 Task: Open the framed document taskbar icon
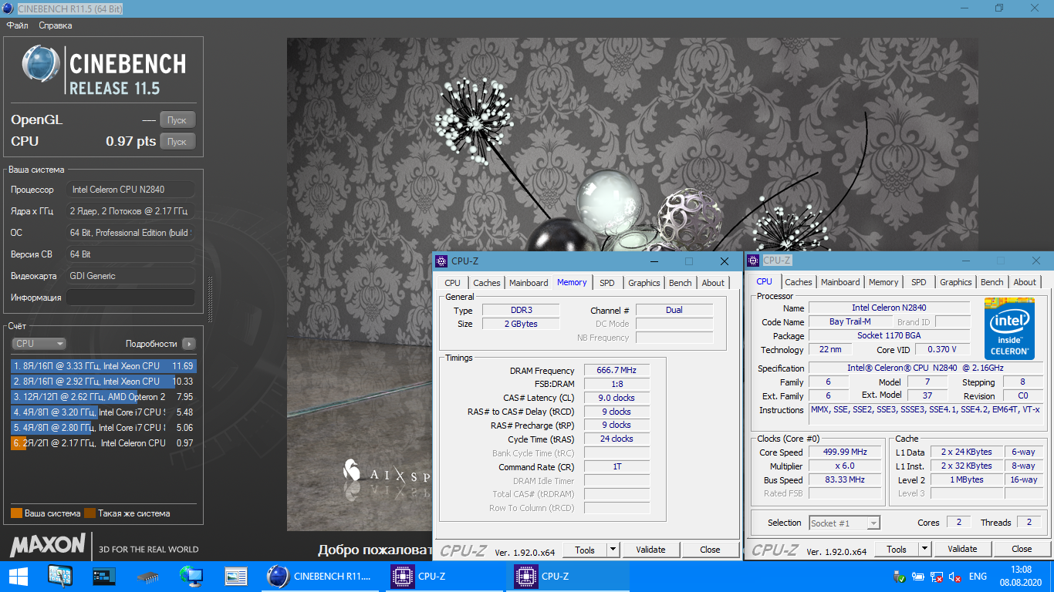click(x=235, y=576)
